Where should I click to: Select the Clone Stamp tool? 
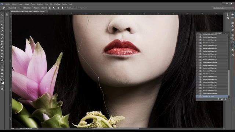pyautogui.click(x=2, y=41)
